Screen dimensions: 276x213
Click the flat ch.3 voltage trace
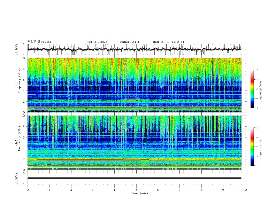135,178
